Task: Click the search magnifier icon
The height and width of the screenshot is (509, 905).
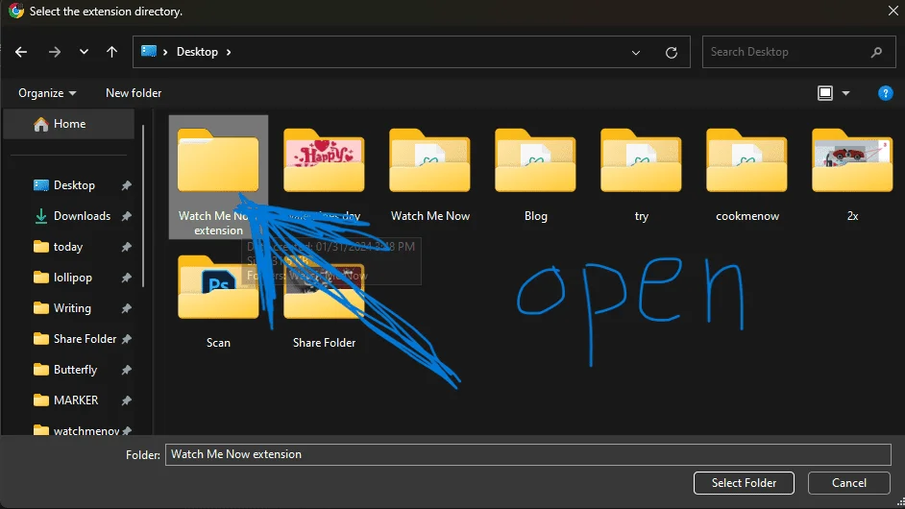Action: (876, 52)
